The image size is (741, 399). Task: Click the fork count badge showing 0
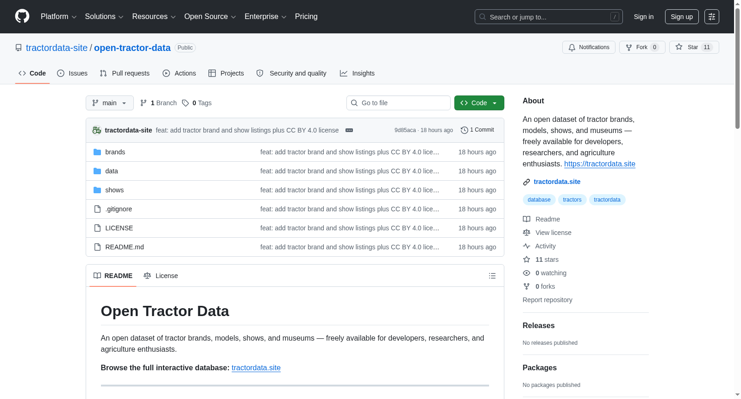pos(655,47)
